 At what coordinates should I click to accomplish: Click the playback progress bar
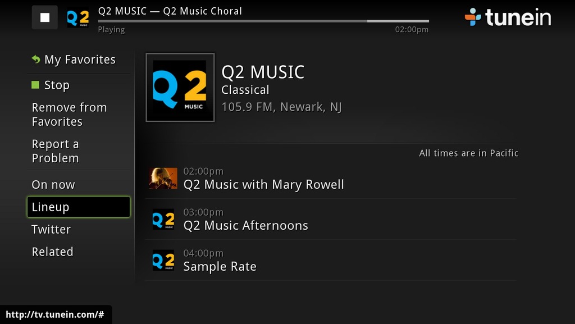[263, 21]
